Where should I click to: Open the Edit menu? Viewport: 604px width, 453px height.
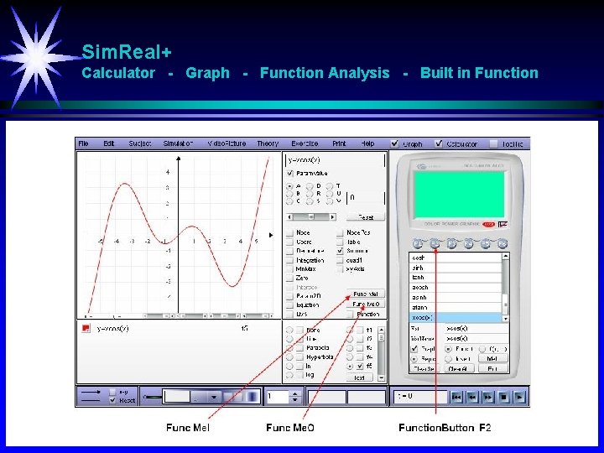click(x=109, y=143)
